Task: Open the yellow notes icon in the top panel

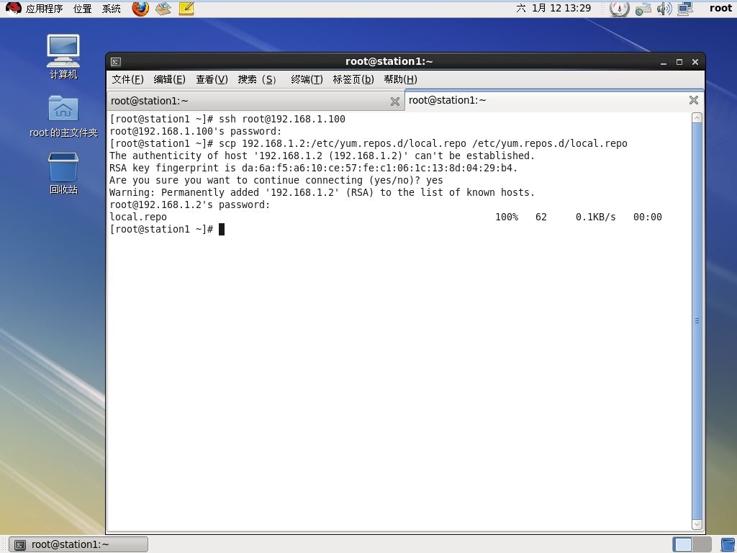Action: click(x=186, y=9)
